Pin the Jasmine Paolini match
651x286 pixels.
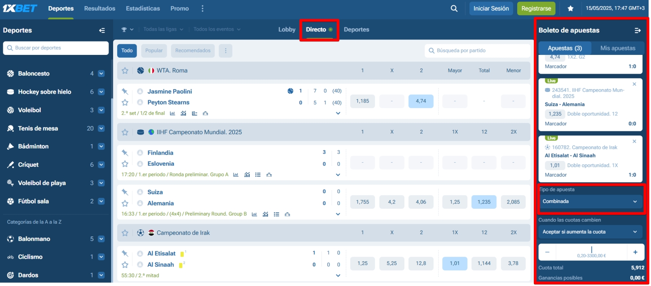point(125,92)
